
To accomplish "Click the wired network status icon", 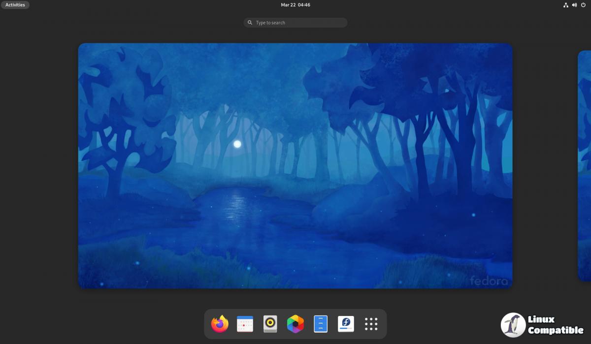I will pos(566,5).
